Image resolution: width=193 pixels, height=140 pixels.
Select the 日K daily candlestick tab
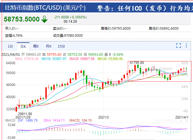23,46
